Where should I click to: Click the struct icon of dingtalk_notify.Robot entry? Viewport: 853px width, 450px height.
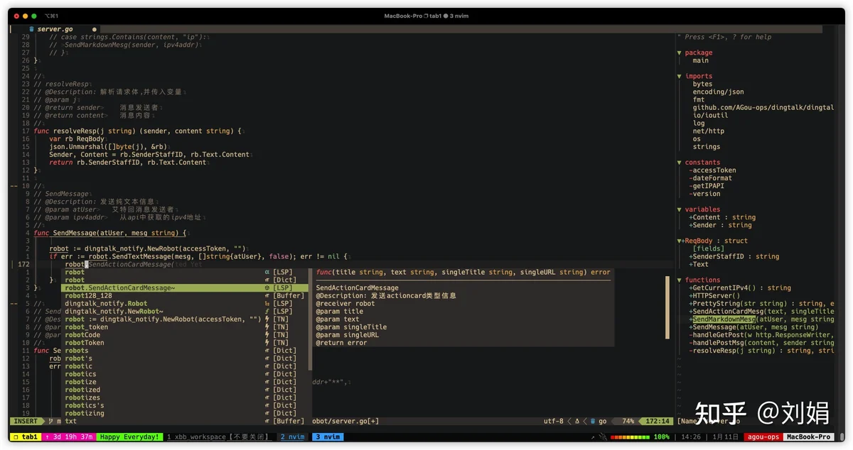point(267,303)
